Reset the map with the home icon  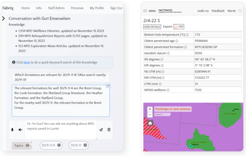[x=150, y=123]
